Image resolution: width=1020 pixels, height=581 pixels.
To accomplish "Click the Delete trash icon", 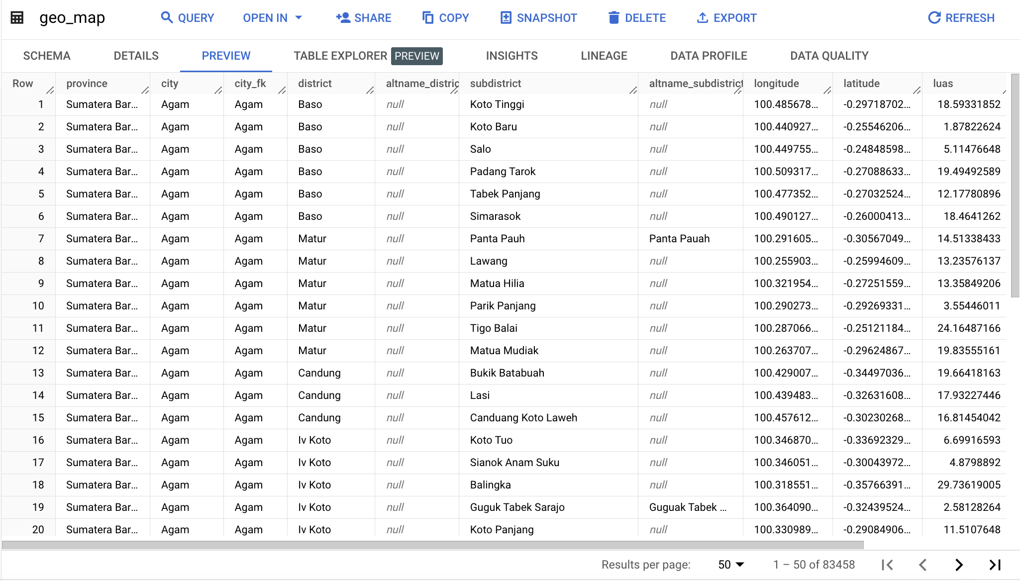I will [x=614, y=18].
